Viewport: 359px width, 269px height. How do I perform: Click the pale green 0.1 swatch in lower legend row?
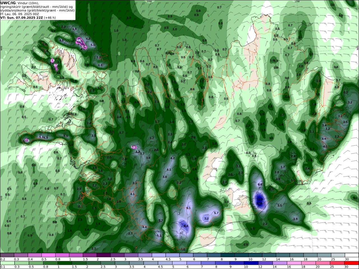click(x=7, y=263)
